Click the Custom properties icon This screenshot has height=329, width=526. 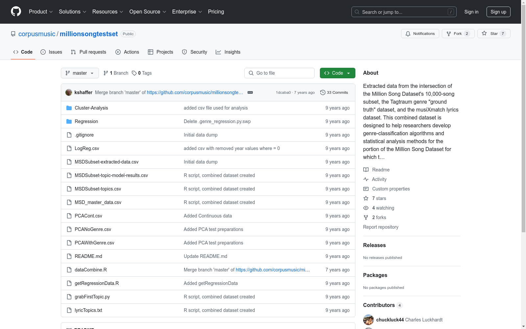tap(366, 189)
